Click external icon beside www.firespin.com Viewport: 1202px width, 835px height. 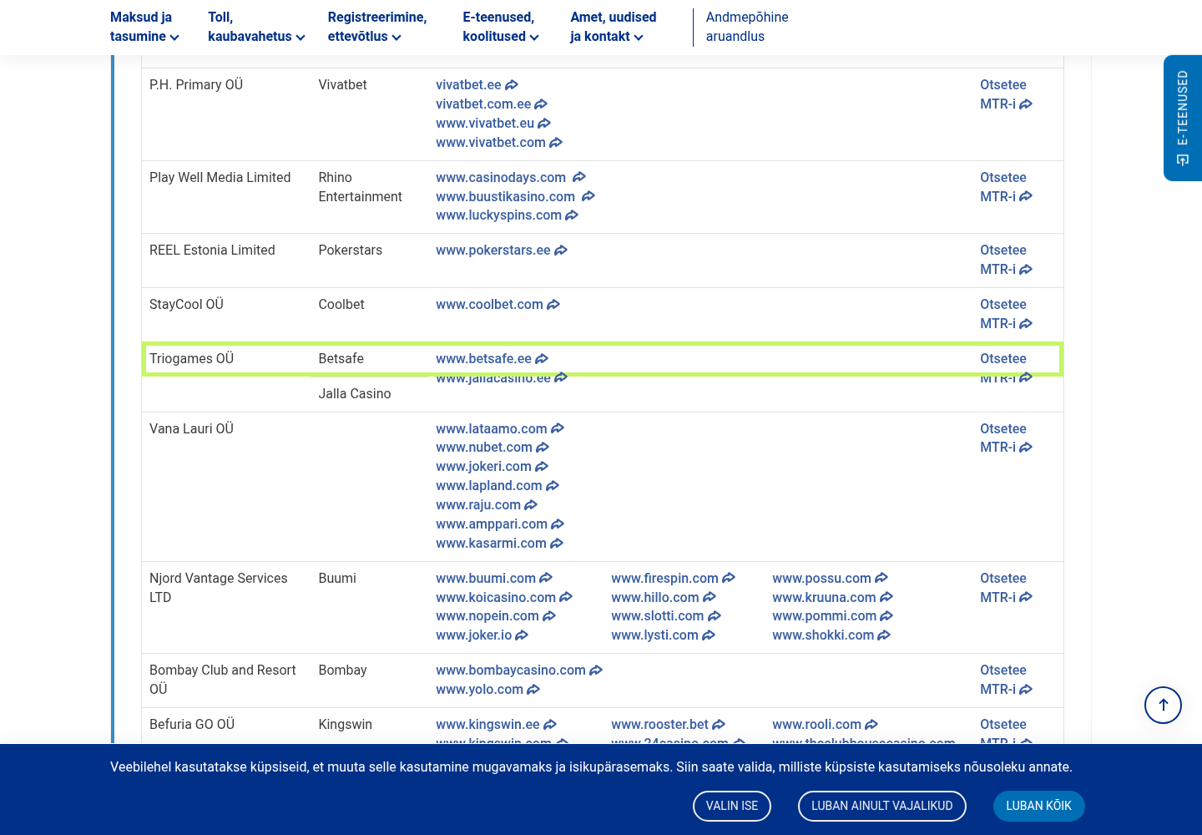tap(729, 579)
